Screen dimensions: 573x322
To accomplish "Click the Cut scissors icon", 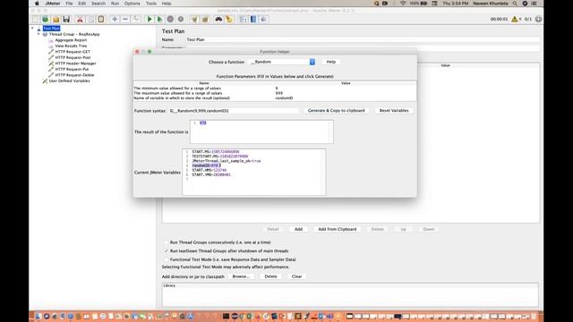I will tap(80, 19).
